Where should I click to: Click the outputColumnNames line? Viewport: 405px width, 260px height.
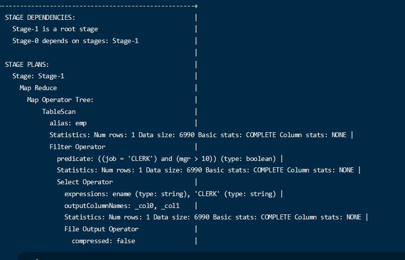click(122, 206)
